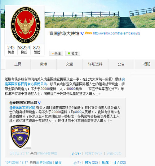The width and height of the screenshot is (155, 166).
Task: Like the embassy post with 4 likes
Action: pos(77,163)
